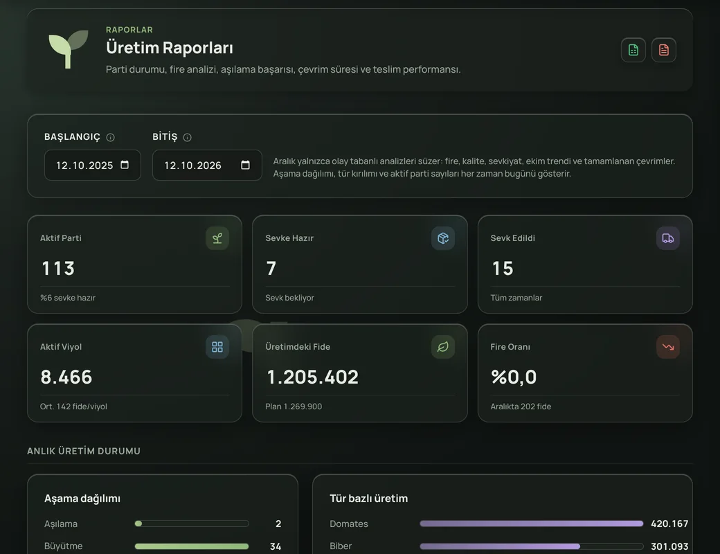Image resolution: width=720 pixels, height=554 pixels.
Task: Click the start date field 12.10.2025
Action: 92,166
